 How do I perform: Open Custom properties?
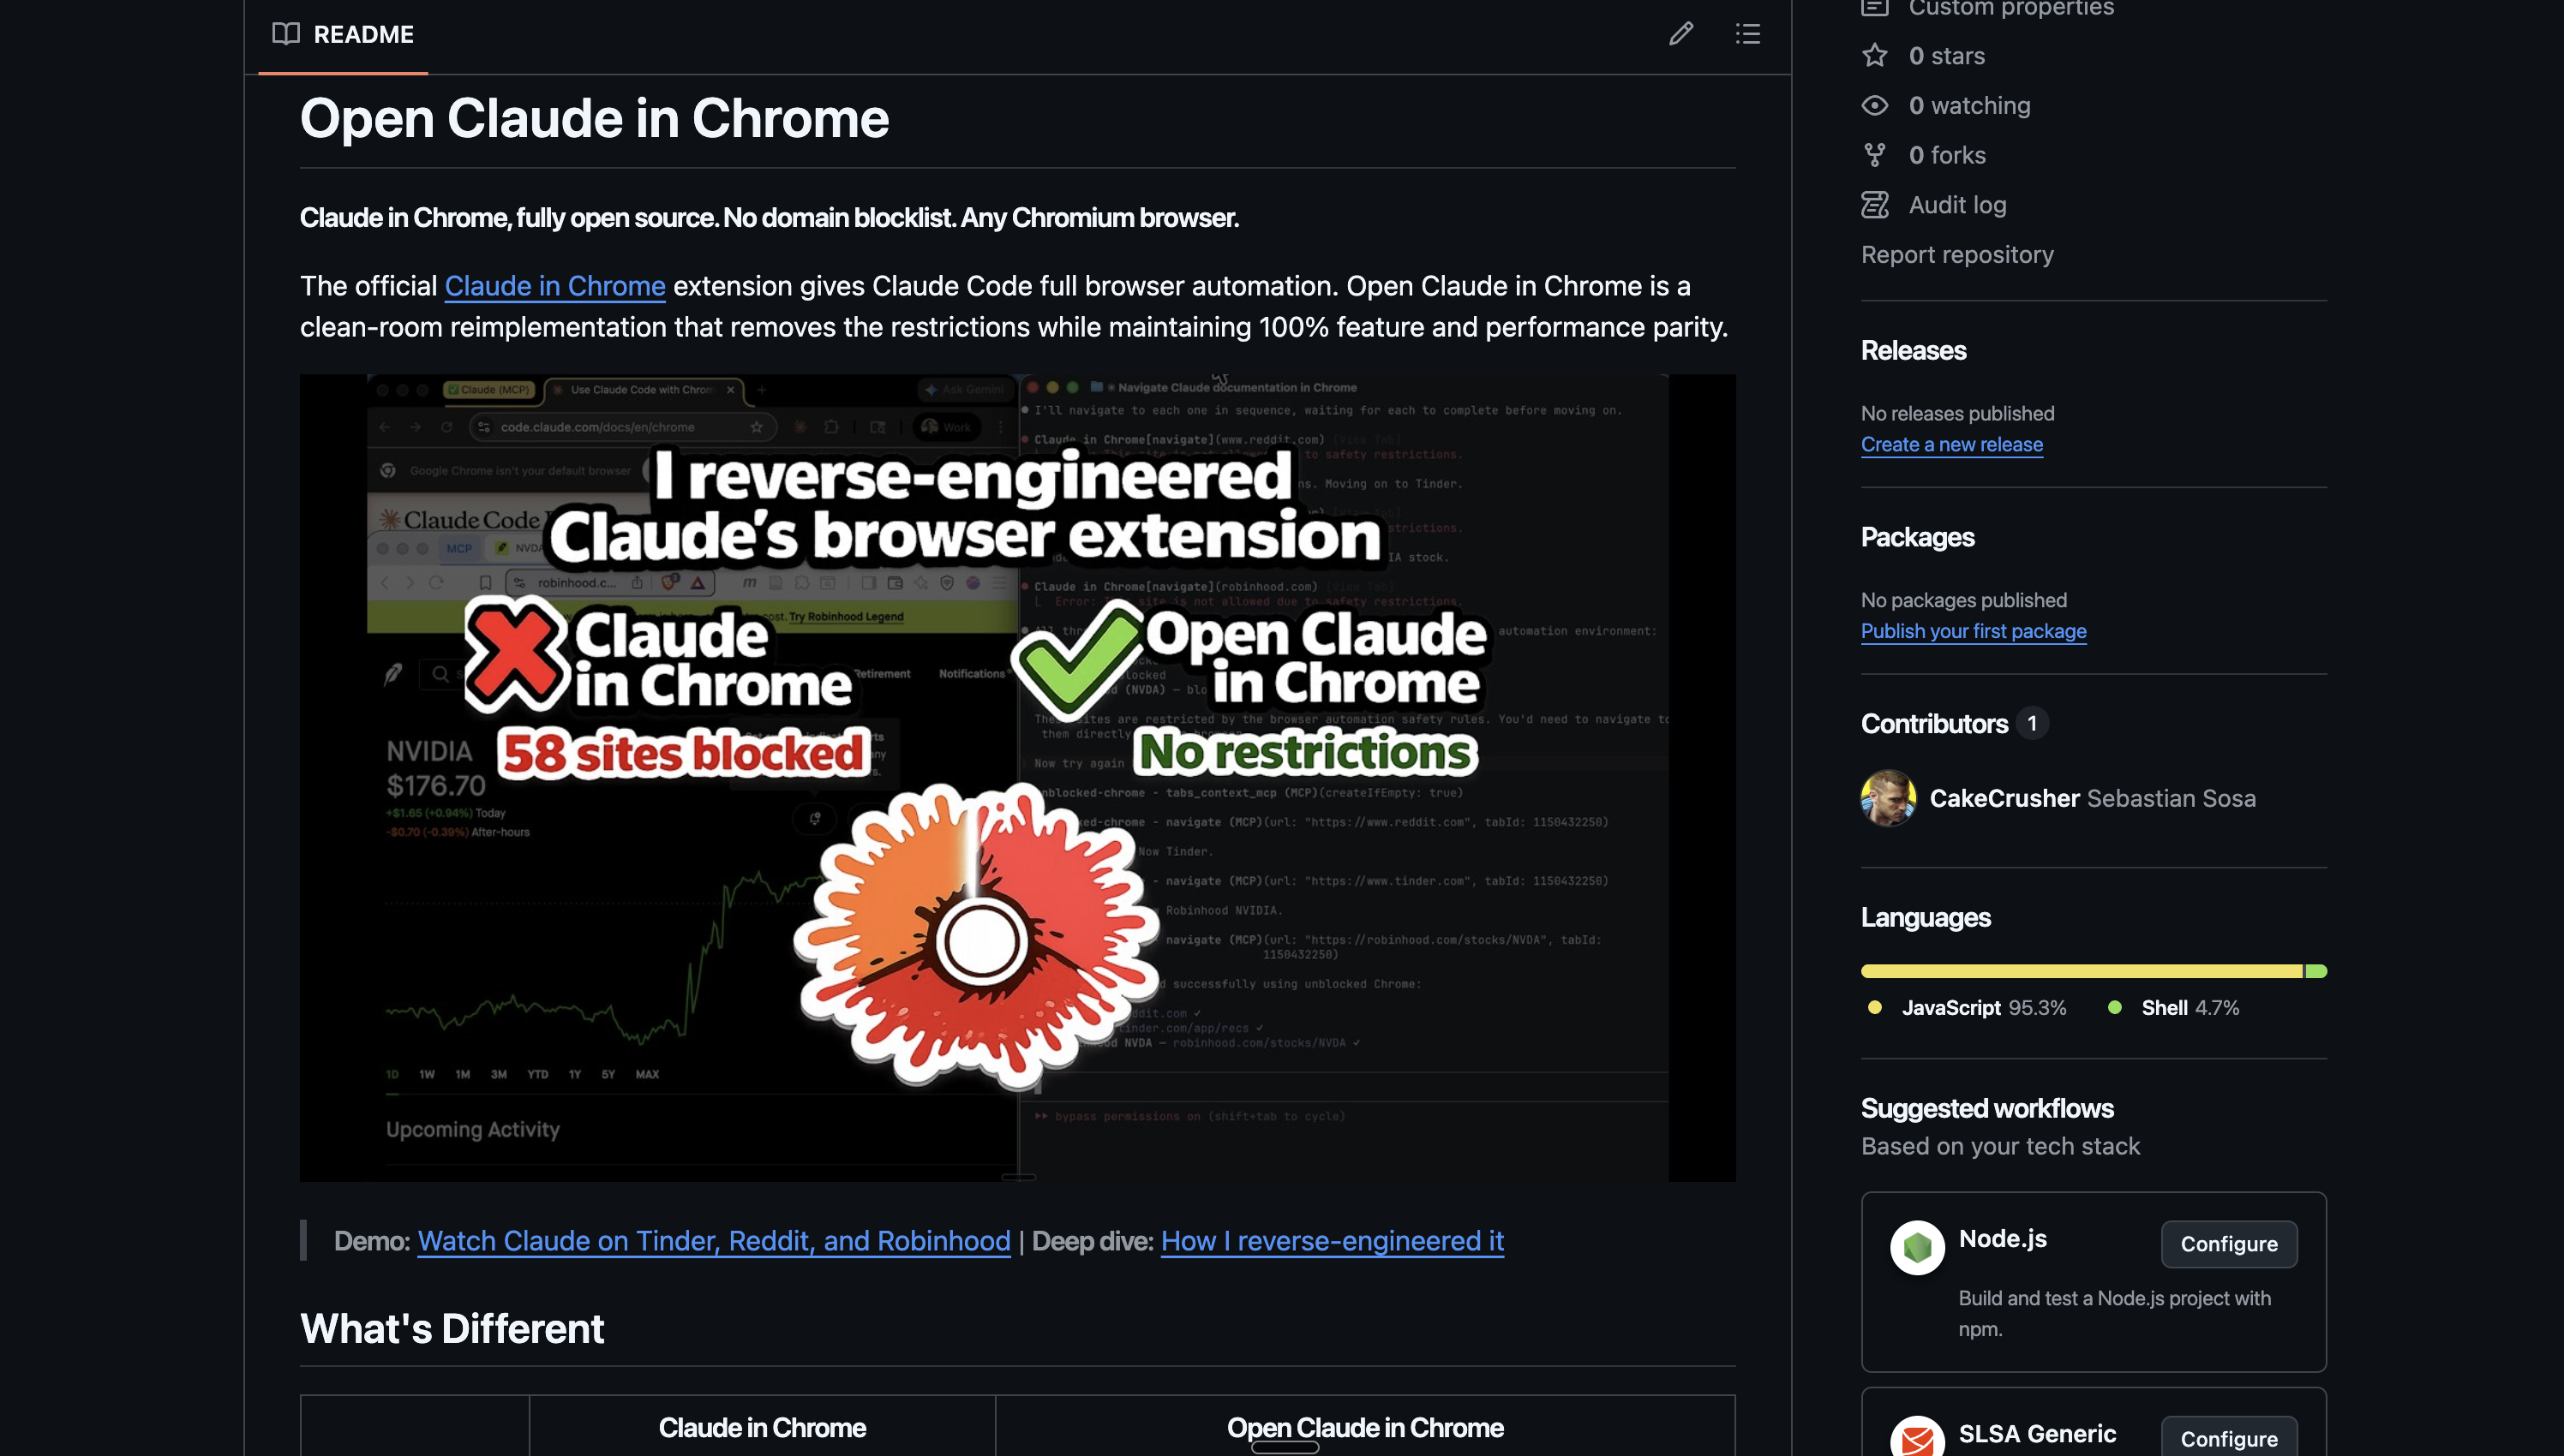pyautogui.click(x=2008, y=8)
